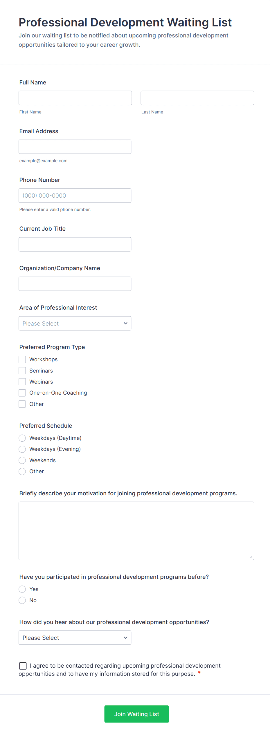
Task: Check the Workshops checkbox
Action: coord(22,360)
